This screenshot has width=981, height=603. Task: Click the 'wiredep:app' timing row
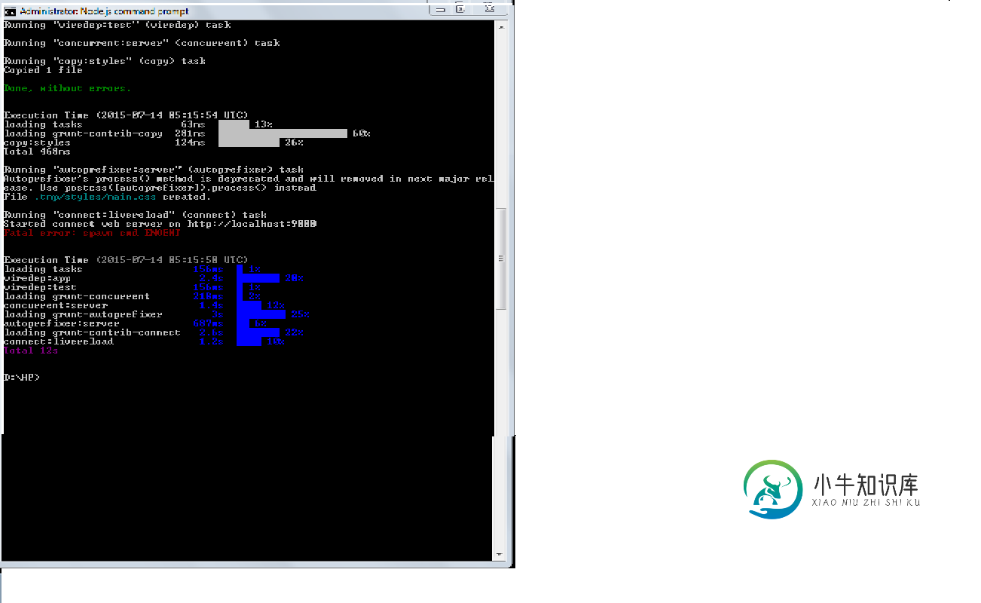[154, 278]
